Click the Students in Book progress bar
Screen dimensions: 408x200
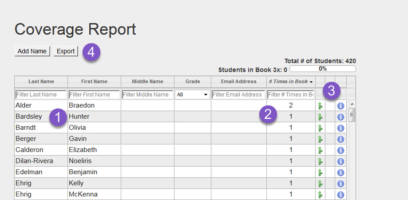(x=322, y=69)
